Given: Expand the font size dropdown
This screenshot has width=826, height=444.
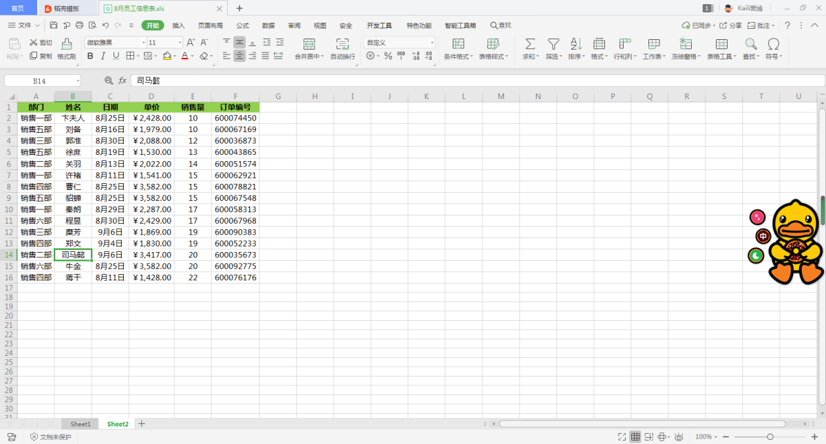Looking at the screenshot, I should pos(180,43).
